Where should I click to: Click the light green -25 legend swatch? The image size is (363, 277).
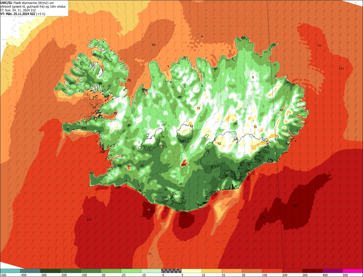[x=131, y=271]
